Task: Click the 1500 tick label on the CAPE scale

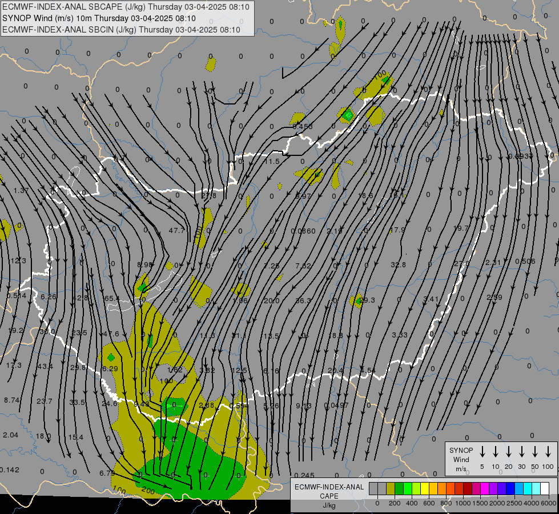Action: pyautogui.click(x=480, y=503)
